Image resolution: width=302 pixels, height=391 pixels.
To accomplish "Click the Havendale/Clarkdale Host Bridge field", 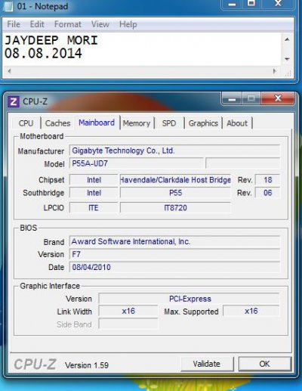I will point(175,180).
